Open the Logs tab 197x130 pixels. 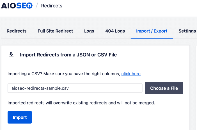89,31
